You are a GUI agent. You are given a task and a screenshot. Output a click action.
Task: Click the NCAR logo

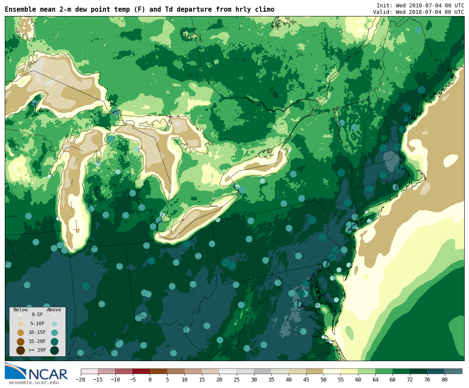click(x=36, y=371)
